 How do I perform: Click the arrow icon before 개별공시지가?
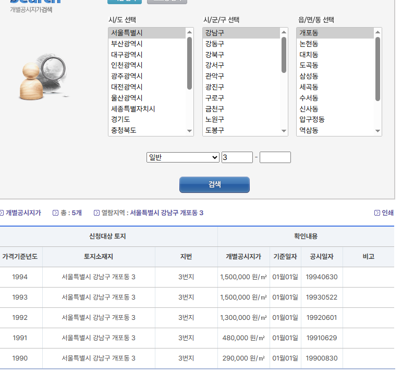[2, 213]
